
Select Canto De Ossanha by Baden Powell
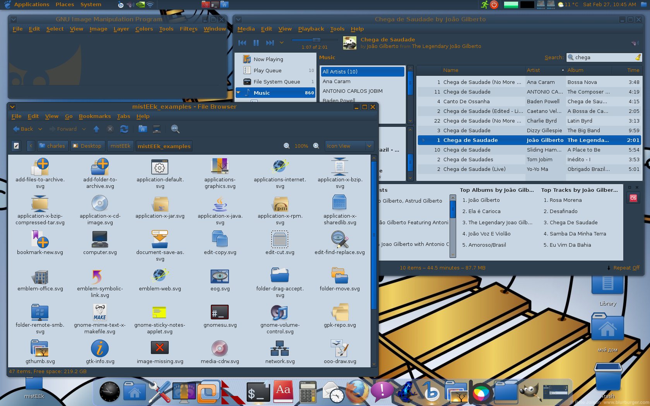point(529,101)
